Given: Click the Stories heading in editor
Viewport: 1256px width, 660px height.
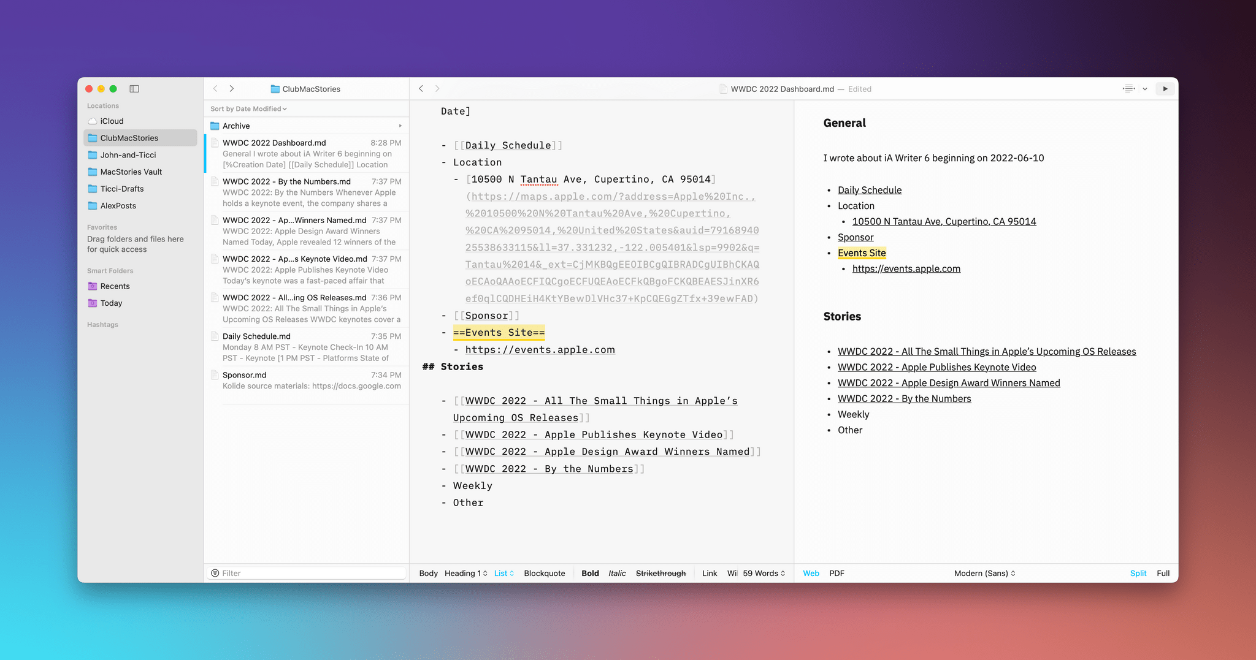Looking at the screenshot, I should pos(453,366).
